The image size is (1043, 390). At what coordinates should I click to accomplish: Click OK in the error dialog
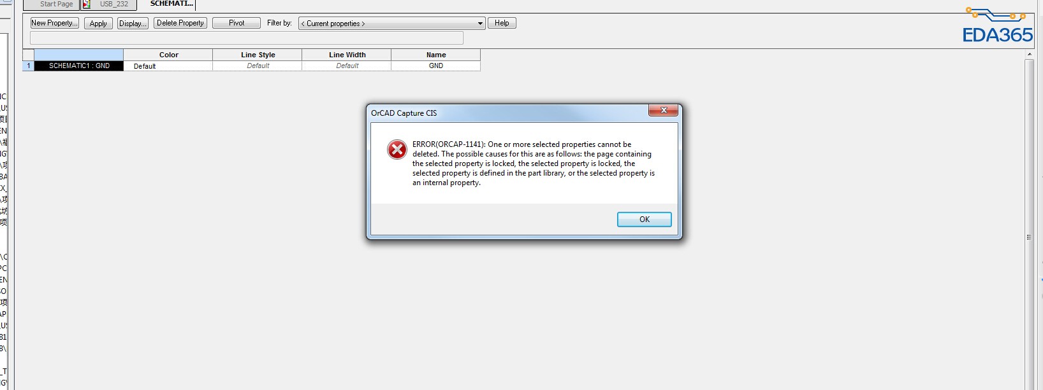(x=644, y=219)
